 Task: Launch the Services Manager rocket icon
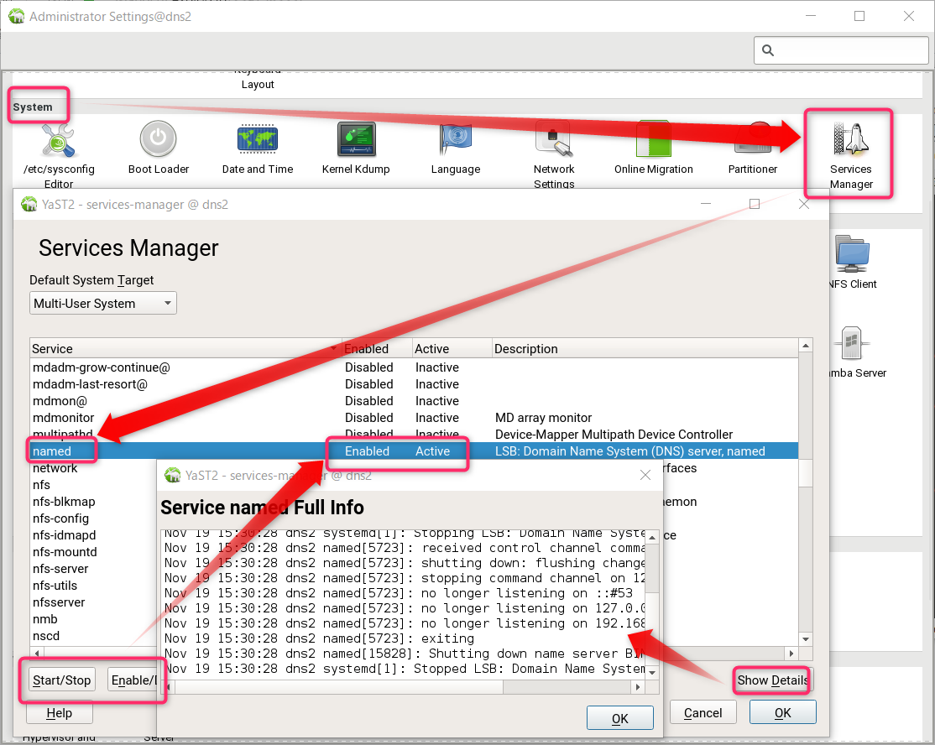pyautogui.click(x=851, y=139)
